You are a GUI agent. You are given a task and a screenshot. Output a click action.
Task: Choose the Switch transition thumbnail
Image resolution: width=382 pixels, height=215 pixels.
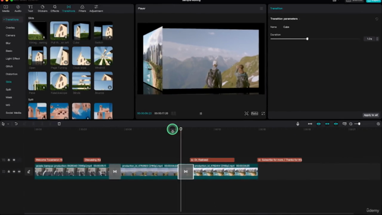pyautogui.click(x=103, y=30)
